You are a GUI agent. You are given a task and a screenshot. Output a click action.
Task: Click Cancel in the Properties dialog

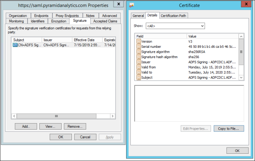tap(85, 137)
